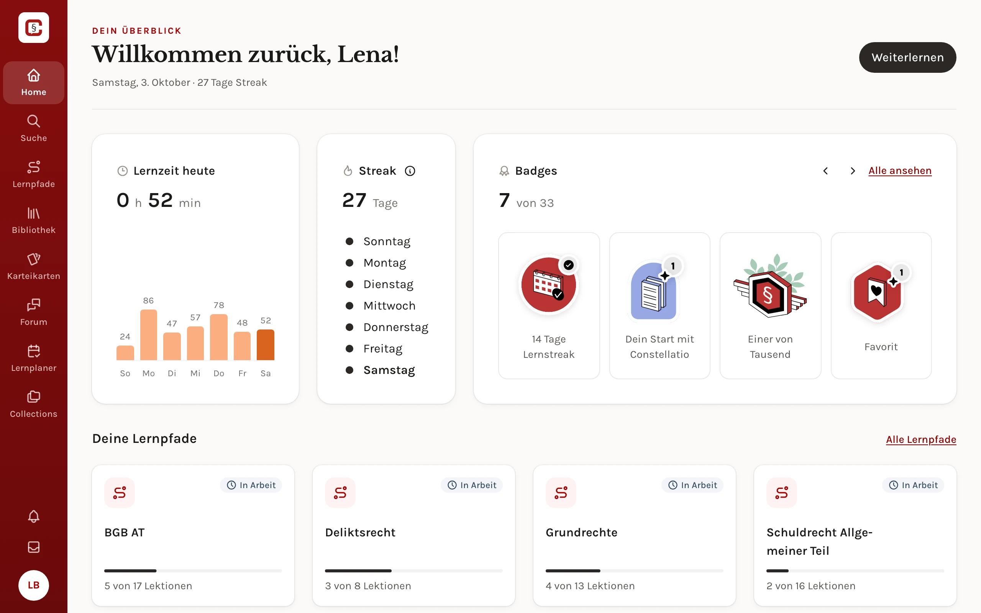981x613 pixels.
Task: Click the Mittwoch streak entry
Action: pyautogui.click(x=380, y=306)
